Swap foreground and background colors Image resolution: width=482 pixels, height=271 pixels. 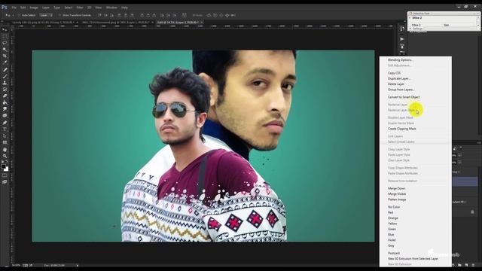click(x=7, y=162)
